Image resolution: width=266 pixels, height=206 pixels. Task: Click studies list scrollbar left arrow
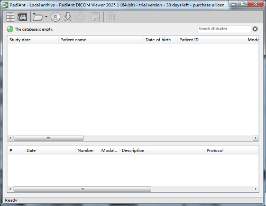pos(11,138)
